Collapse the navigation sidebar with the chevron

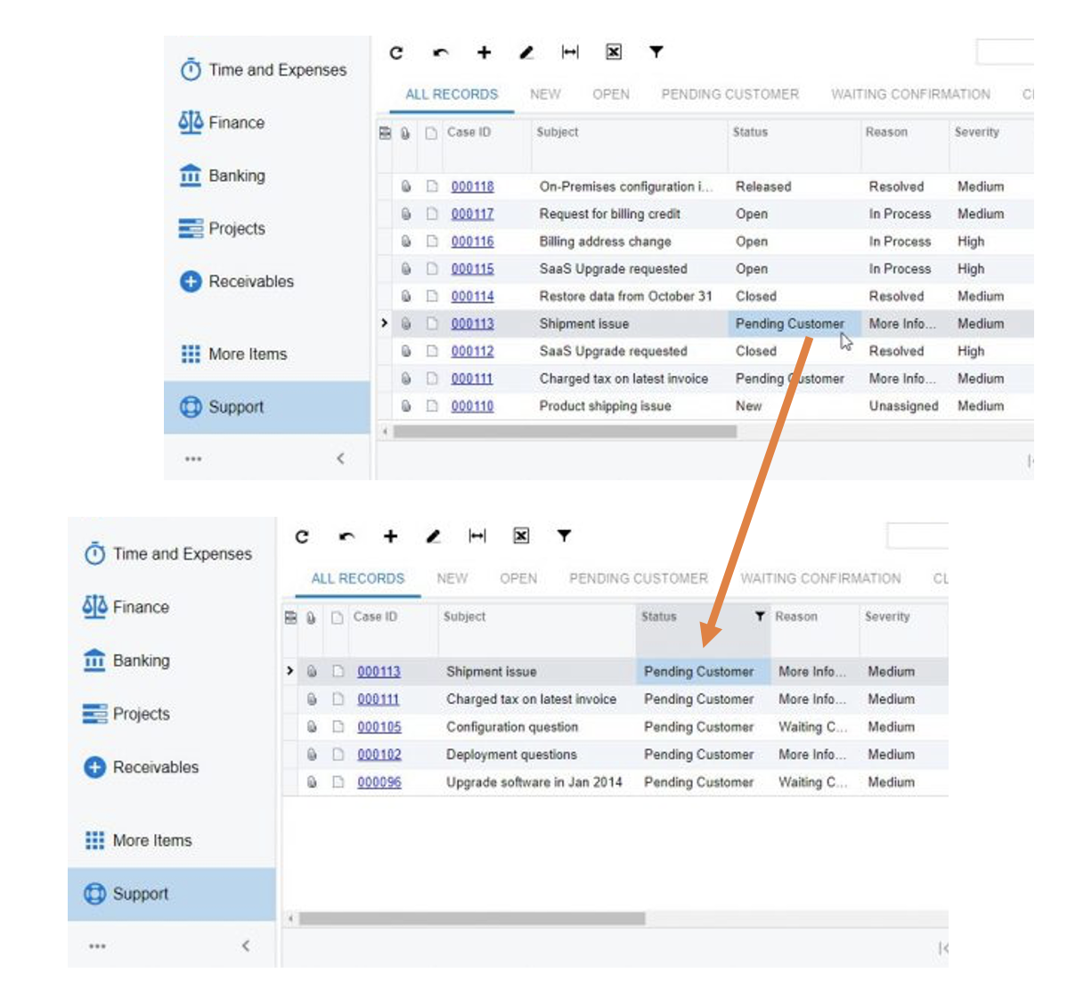click(339, 458)
